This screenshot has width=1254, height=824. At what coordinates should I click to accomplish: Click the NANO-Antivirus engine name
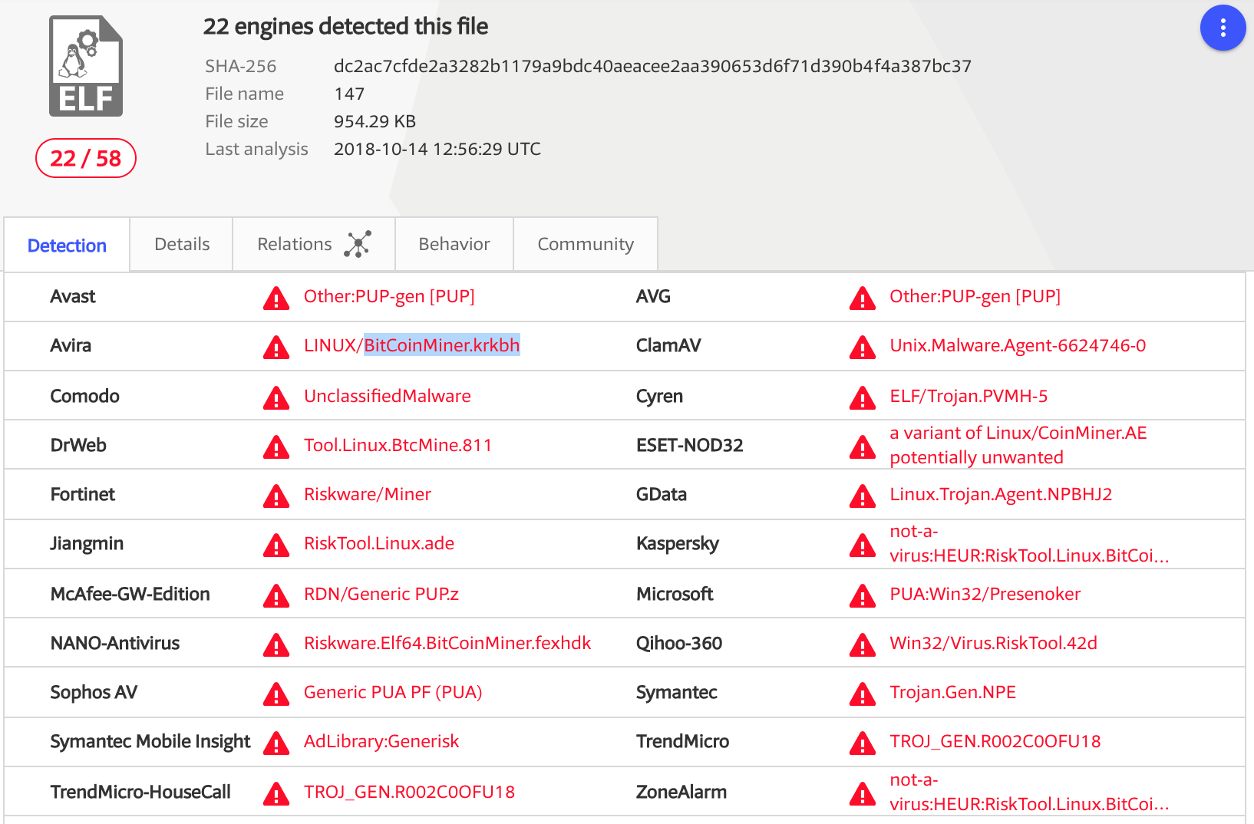(115, 643)
